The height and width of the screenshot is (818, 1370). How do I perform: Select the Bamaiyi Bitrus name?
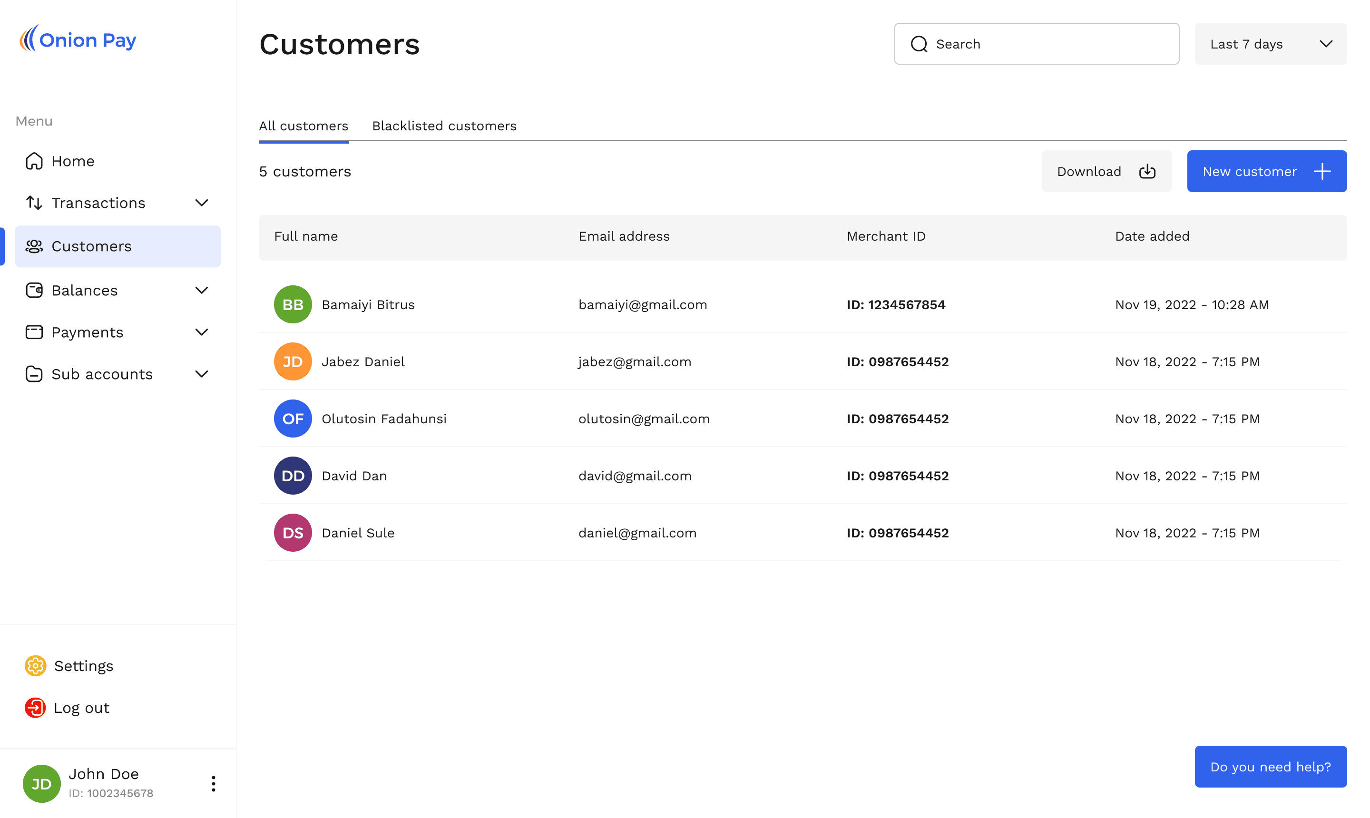368,304
